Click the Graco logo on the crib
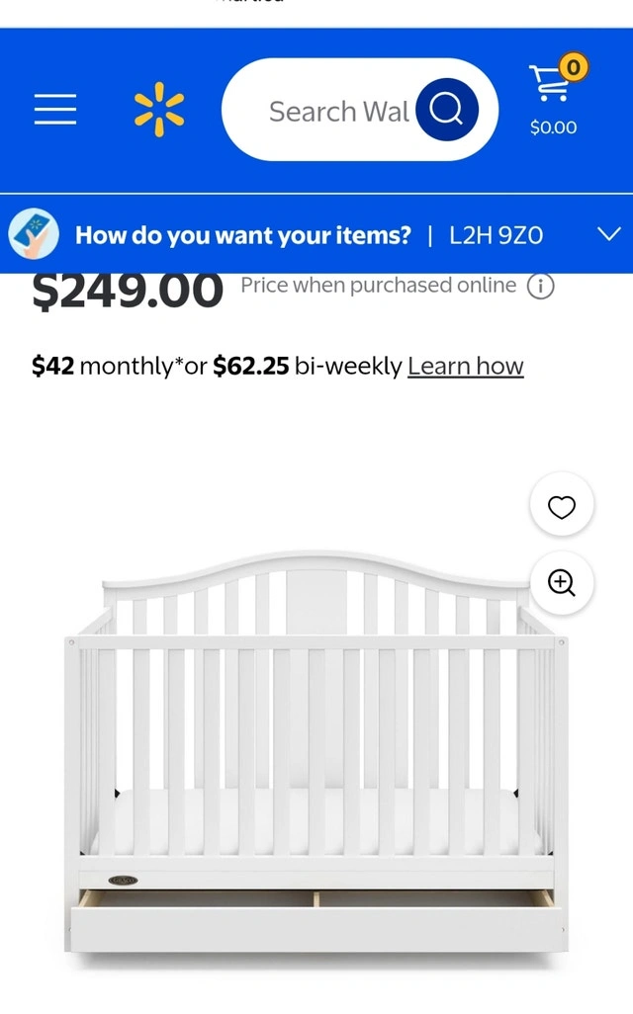Viewport: 633px width, 1014px height. tap(123, 881)
